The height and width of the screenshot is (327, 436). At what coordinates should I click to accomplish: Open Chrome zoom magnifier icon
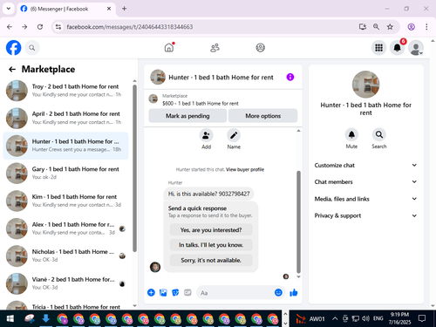coord(376,27)
